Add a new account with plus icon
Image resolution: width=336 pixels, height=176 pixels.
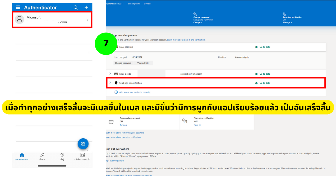[x=86, y=8]
